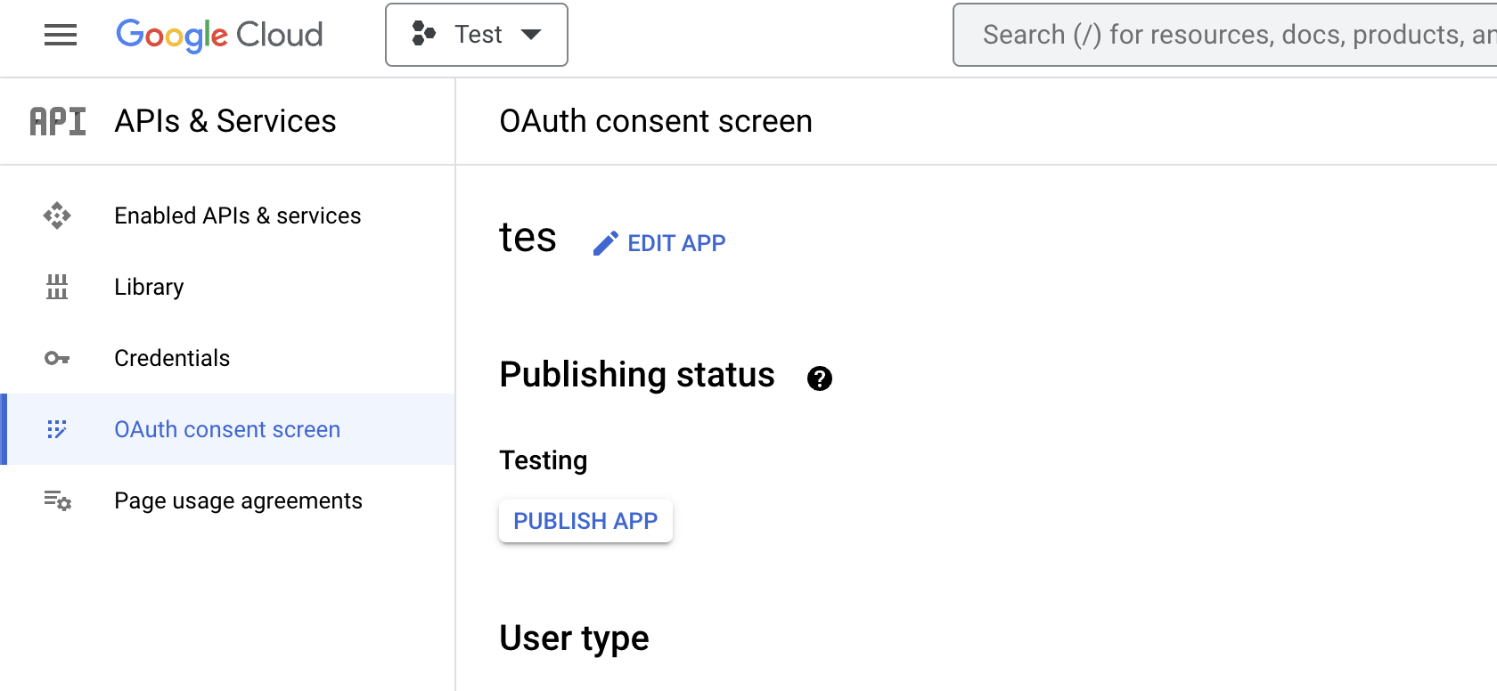Click the Page usage agreements settings icon
The width and height of the screenshot is (1497, 691).
tap(57, 500)
